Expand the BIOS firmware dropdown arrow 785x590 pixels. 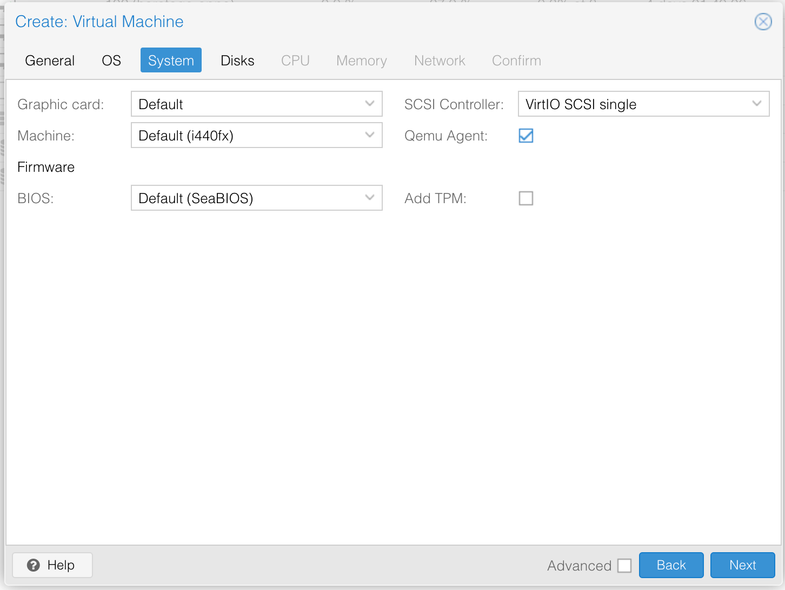tap(370, 198)
